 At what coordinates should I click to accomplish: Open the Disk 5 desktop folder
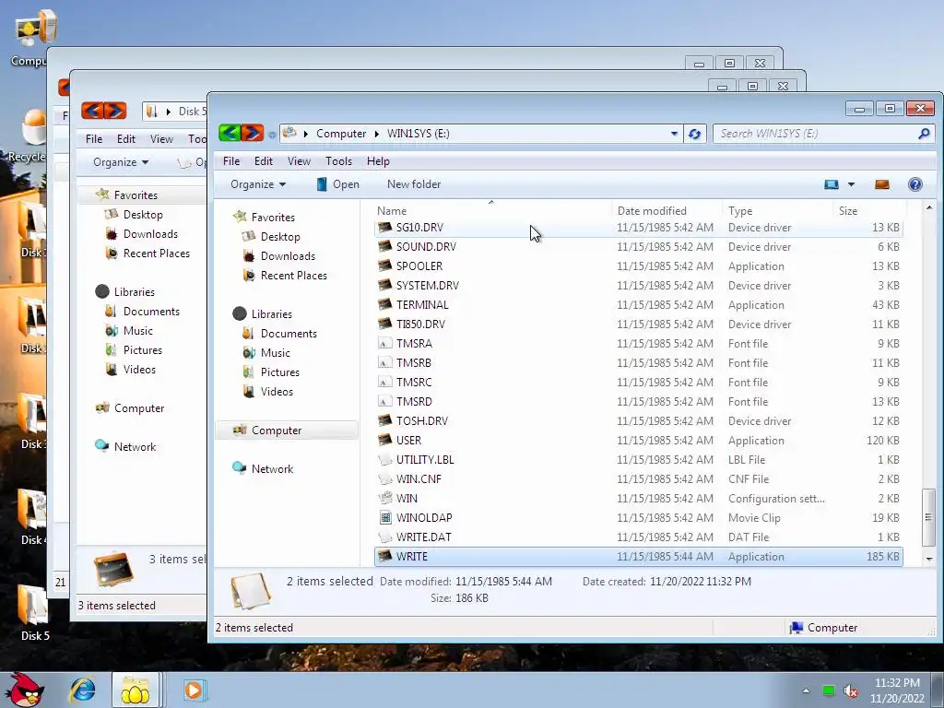[34, 613]
